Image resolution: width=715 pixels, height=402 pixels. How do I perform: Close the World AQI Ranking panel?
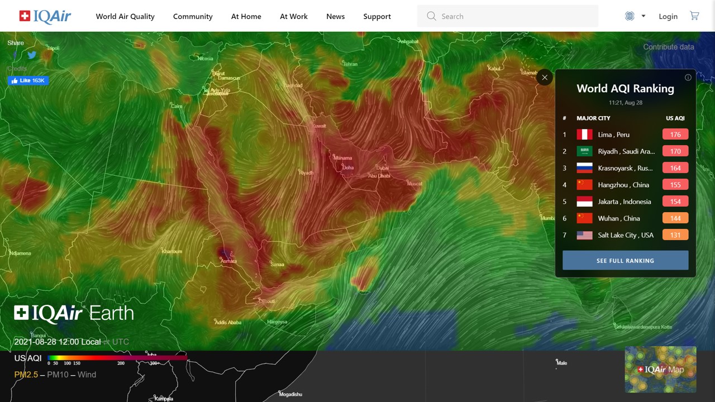(545, 78)
